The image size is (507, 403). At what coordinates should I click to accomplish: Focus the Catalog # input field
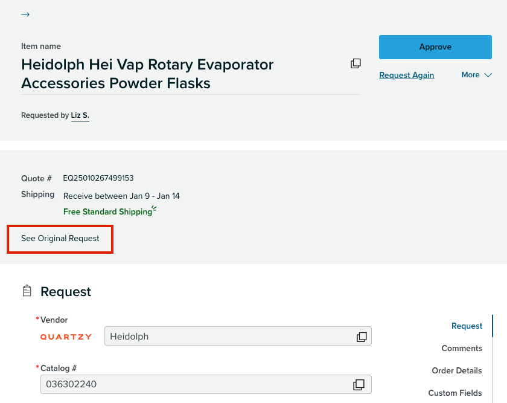pyautogui.click(x=206, y=384)
